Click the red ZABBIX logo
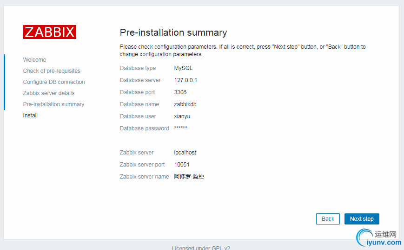 [x=50, y=32]
